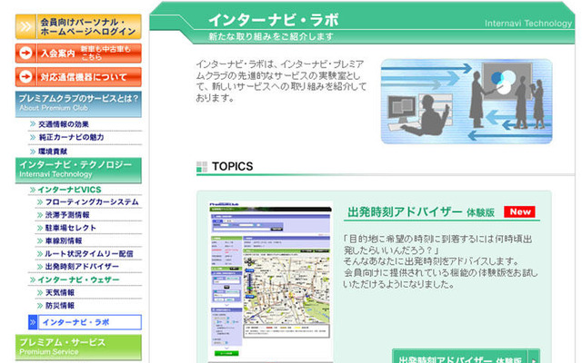Open インターナビ・ウェザー menu item

coord(78,280)
